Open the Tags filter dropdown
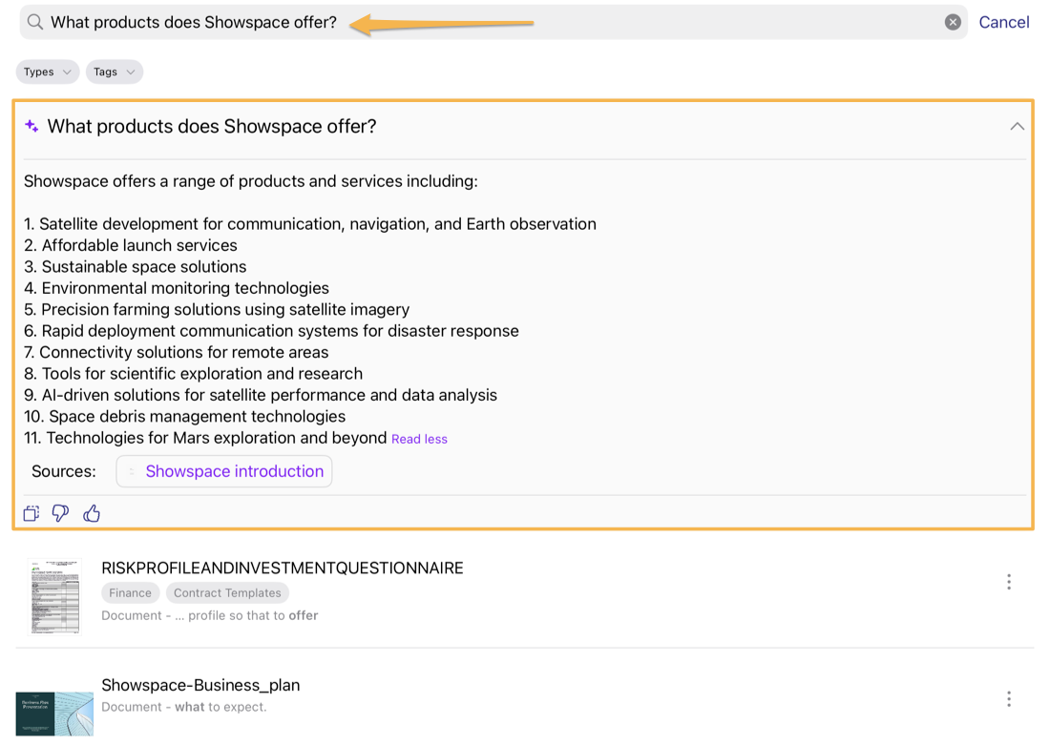The width and height of the screenshot is (1050, 745). pos(114,72)
